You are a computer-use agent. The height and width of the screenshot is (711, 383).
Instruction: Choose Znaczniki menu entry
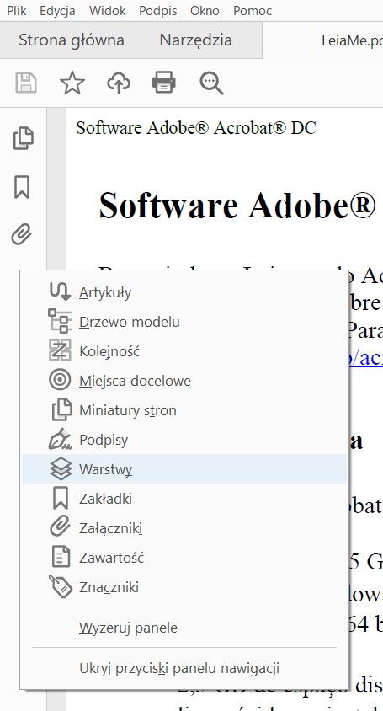pyautogui.click(x=184, y=587)
